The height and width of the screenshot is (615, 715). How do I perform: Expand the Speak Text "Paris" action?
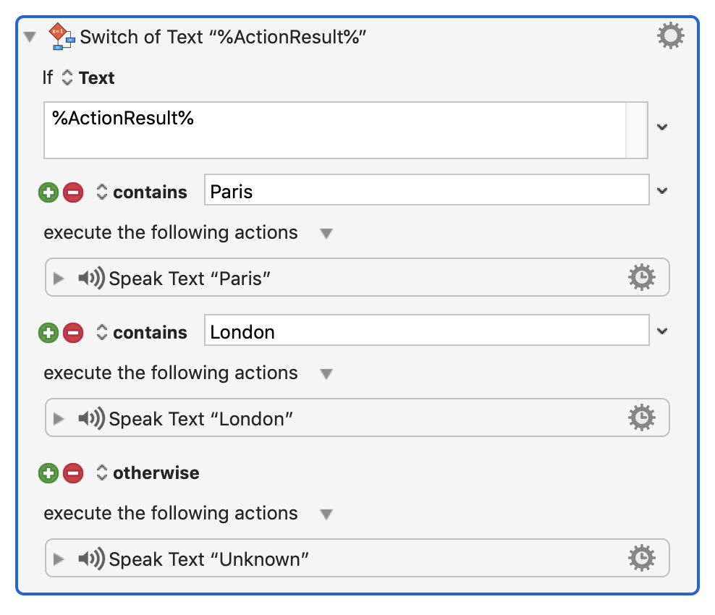pyautogui.click(x=59, y=279)
